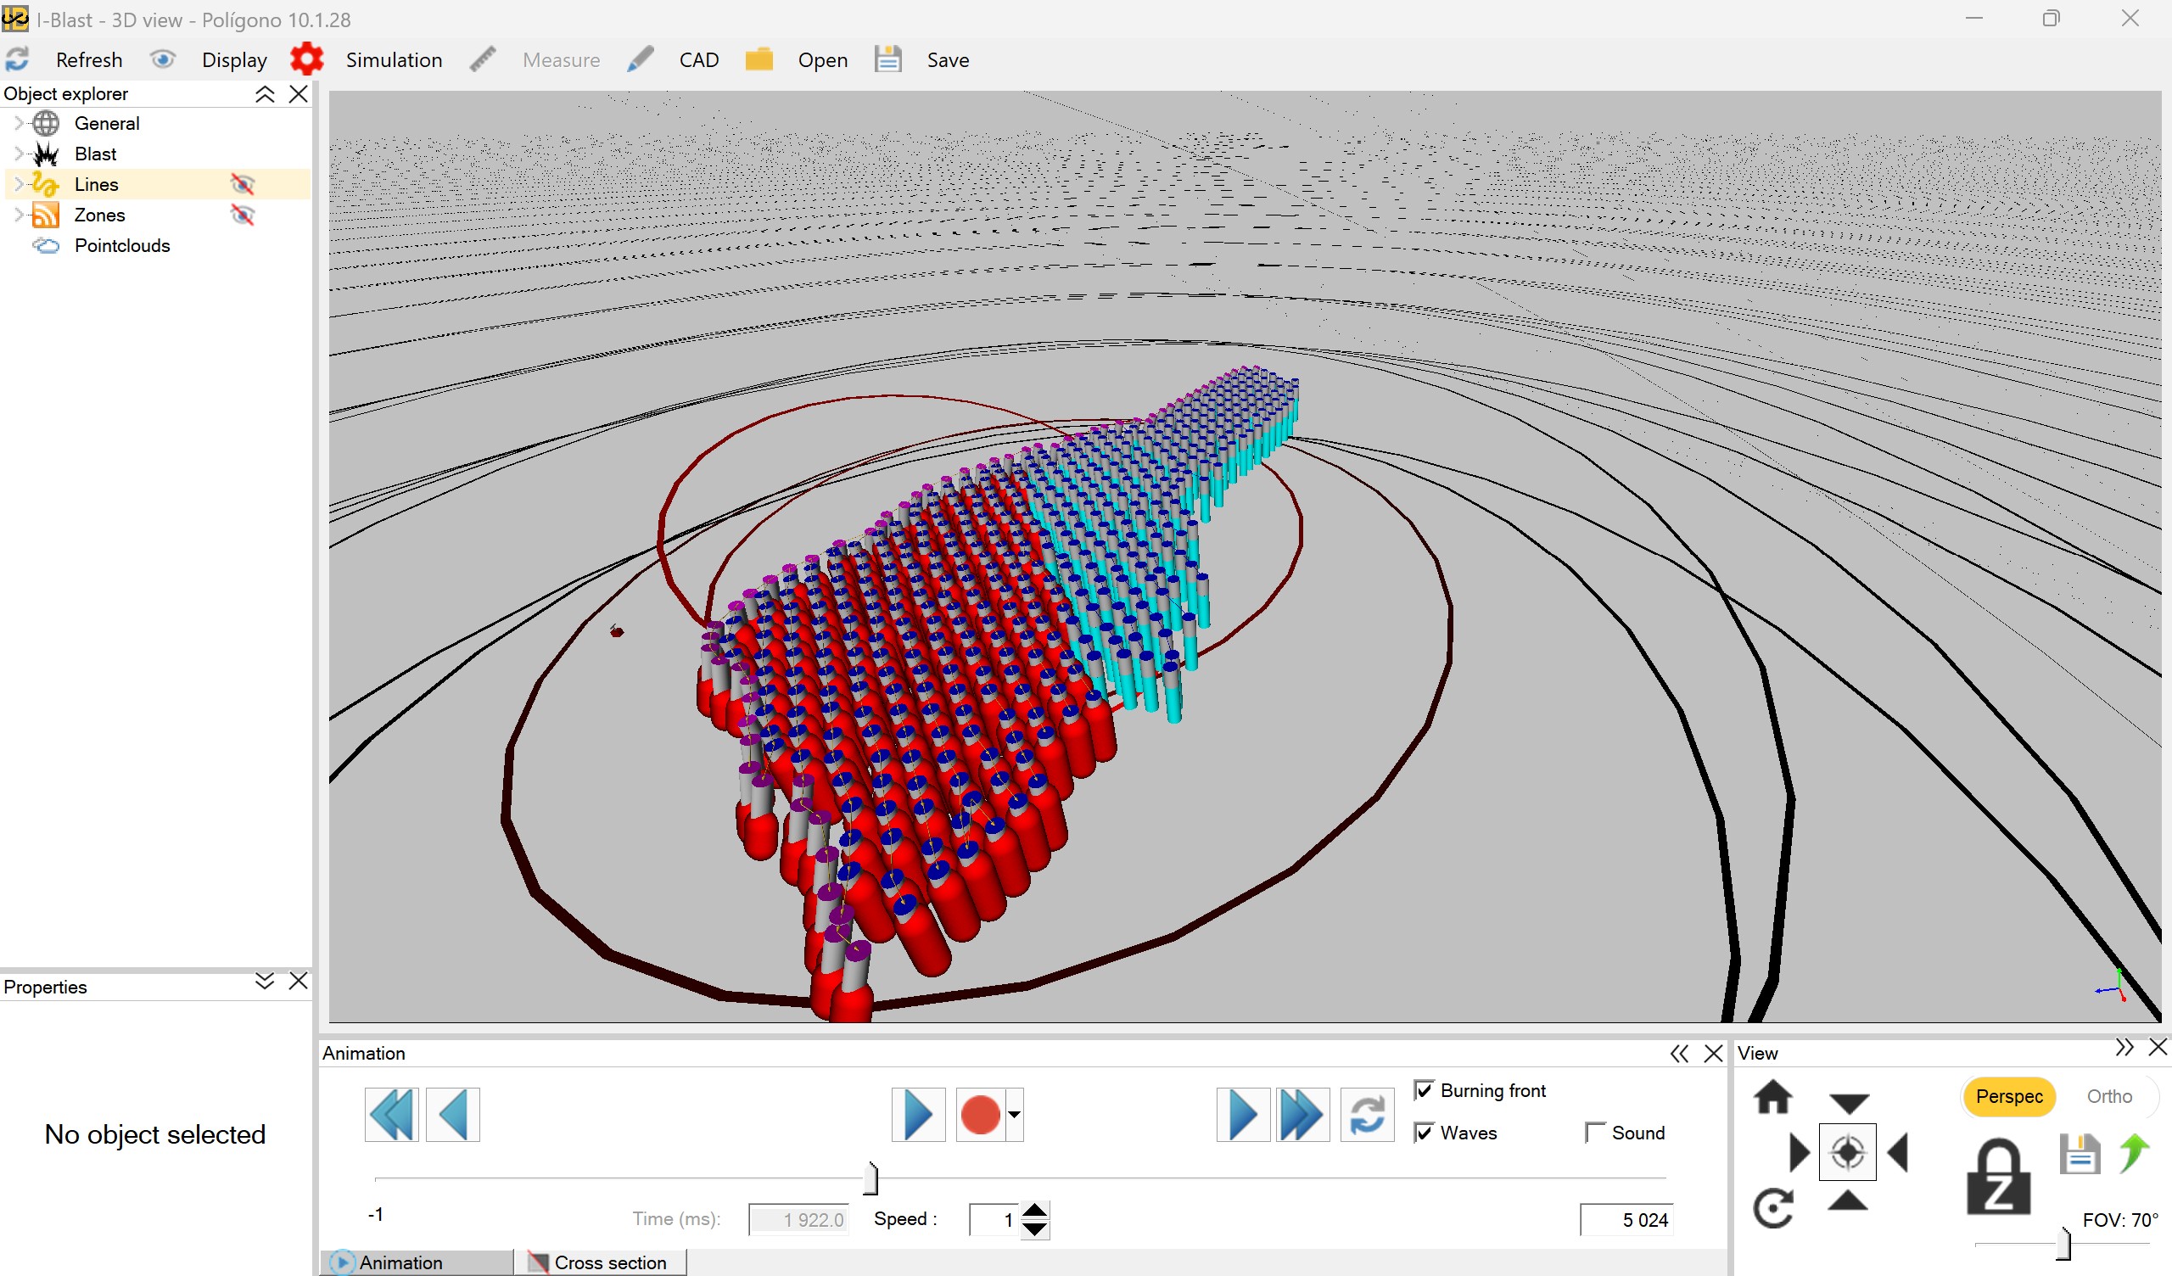Screen dimensions: 2172x1276
Task: Open the Simulation settings gear icon
Action: pos(307,59)
